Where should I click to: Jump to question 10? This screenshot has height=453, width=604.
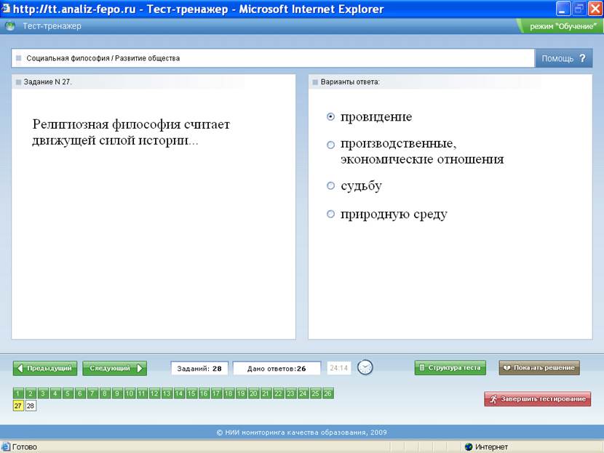(x=130, y=393)
